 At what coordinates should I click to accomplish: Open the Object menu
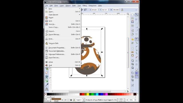[68, 6]
